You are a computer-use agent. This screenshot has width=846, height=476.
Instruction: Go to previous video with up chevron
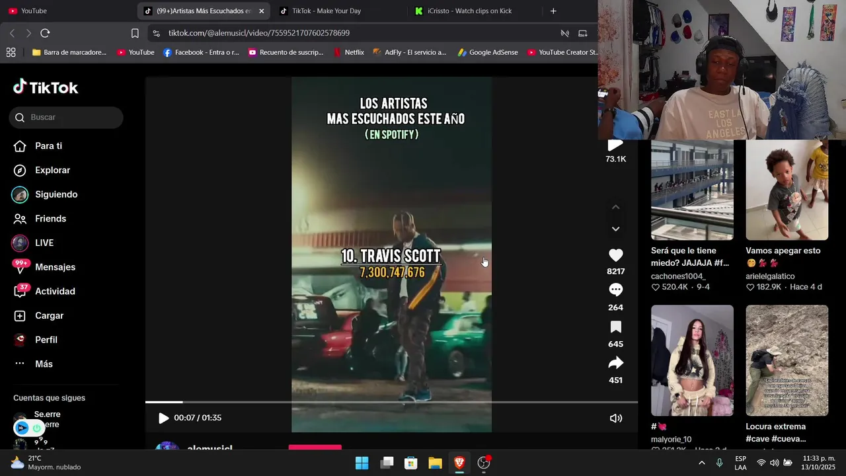point(615,207)
